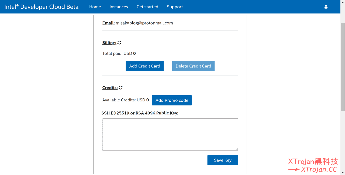Go to Home in navigation bar

pos(95,7)
